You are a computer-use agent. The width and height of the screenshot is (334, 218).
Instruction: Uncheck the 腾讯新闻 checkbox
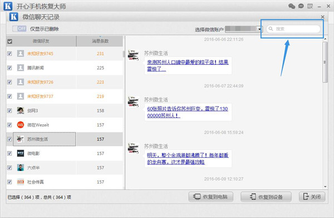(x=9, y=68)
